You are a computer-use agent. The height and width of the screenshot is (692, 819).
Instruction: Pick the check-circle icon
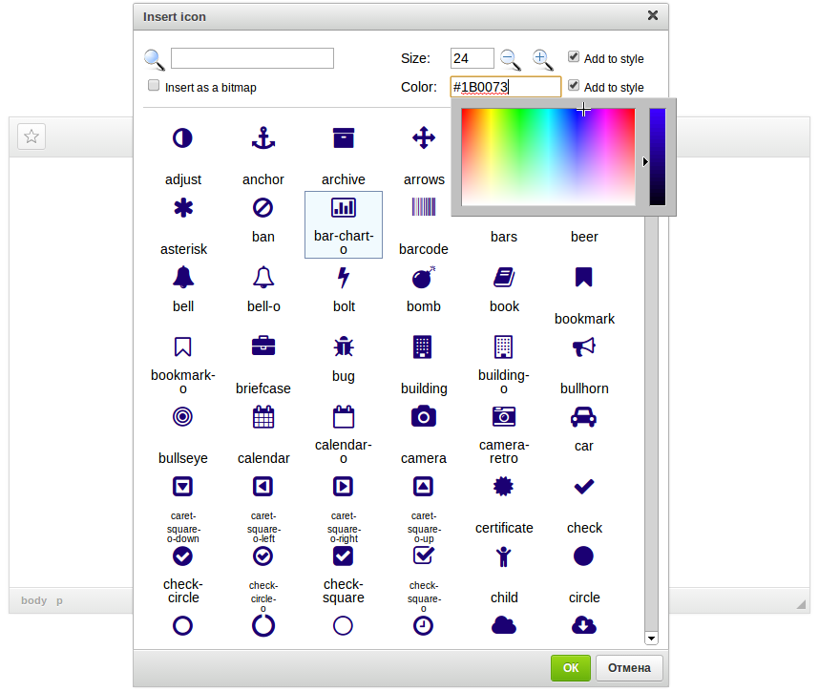coord(182,556)
